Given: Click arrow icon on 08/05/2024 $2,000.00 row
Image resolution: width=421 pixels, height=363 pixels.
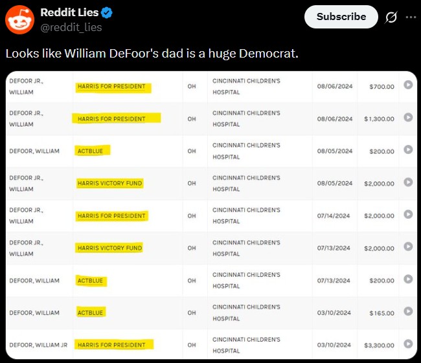Looking at the screenshot, I should pos(408,182).
